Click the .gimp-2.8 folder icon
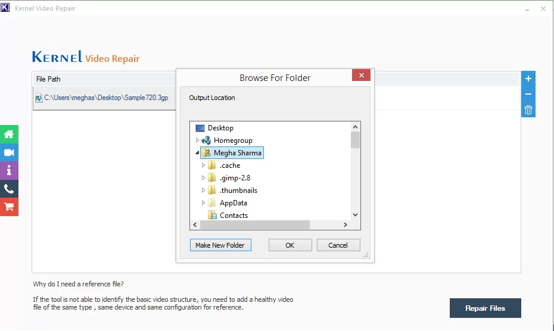Image resolution: width=554 pixels, height=331 pixels. click(212, 177)
